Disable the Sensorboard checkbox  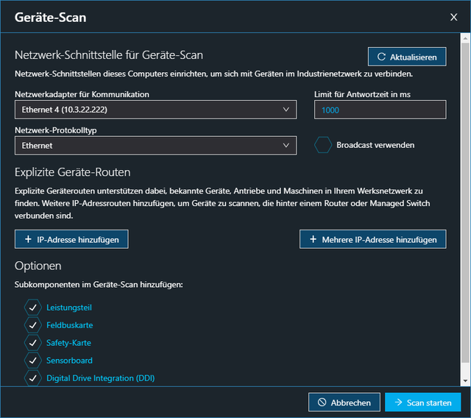coord(33,361)
